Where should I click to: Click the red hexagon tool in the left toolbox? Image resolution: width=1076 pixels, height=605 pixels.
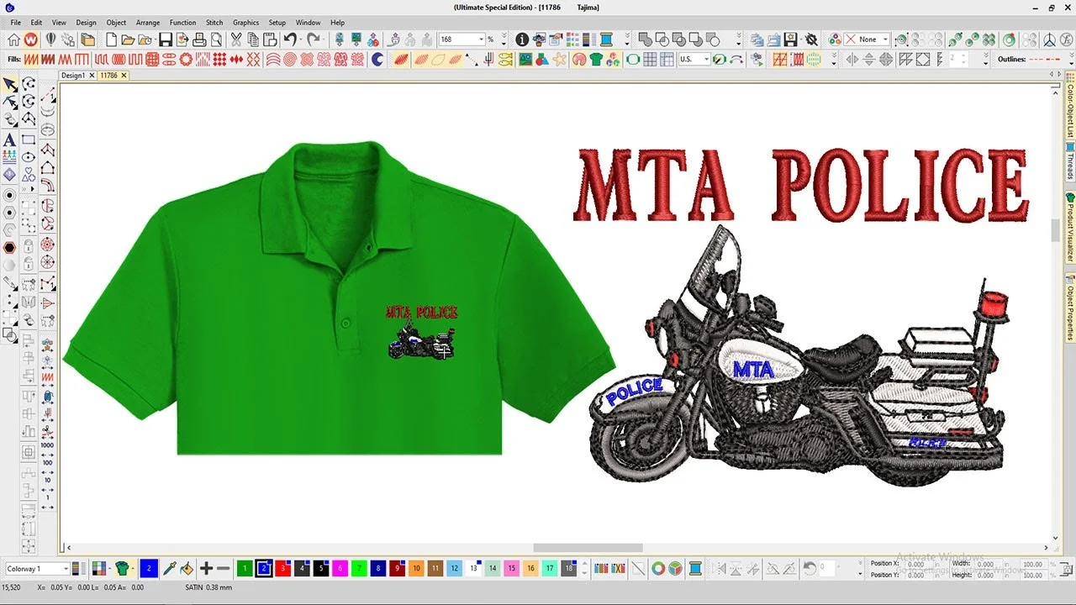point(9,247)
